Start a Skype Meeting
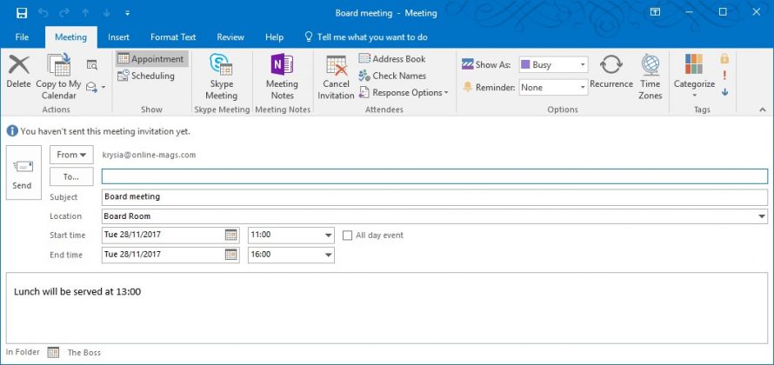Image resolution: width=774 pixels, height=365 pixels. (x=221, y=77)
